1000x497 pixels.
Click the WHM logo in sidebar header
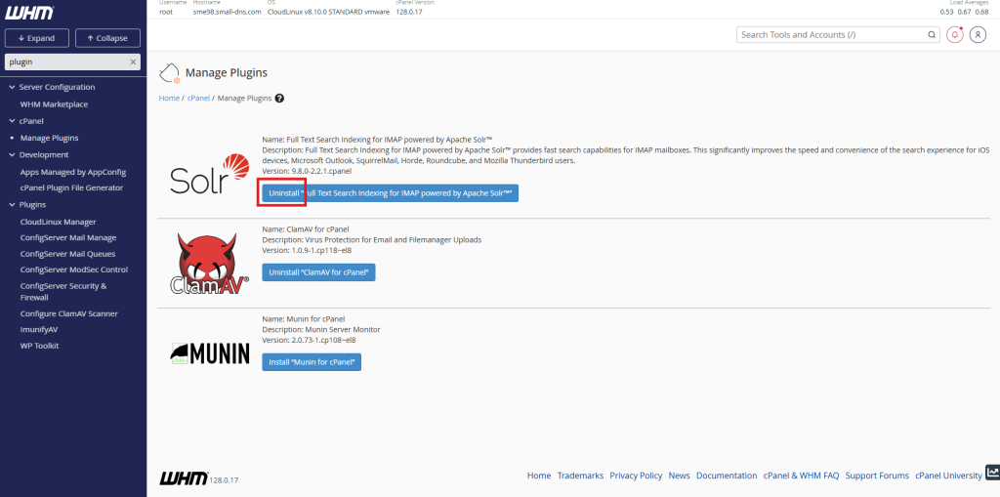click(28, 13)
